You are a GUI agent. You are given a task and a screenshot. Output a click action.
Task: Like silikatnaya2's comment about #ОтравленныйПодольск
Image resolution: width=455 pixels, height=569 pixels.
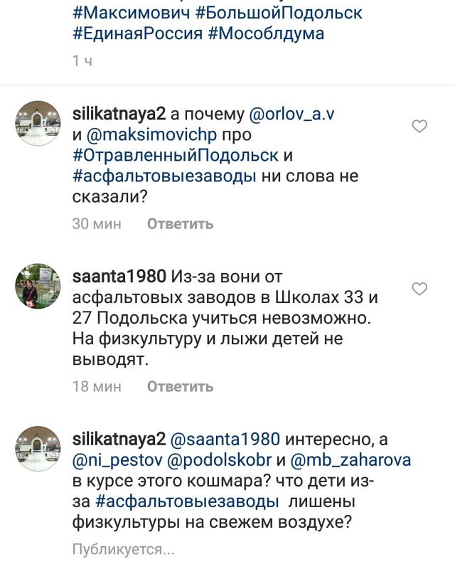419,126
